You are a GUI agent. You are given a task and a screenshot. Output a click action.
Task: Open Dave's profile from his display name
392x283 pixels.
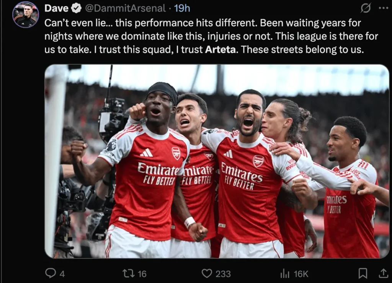(x=57, y=8)
